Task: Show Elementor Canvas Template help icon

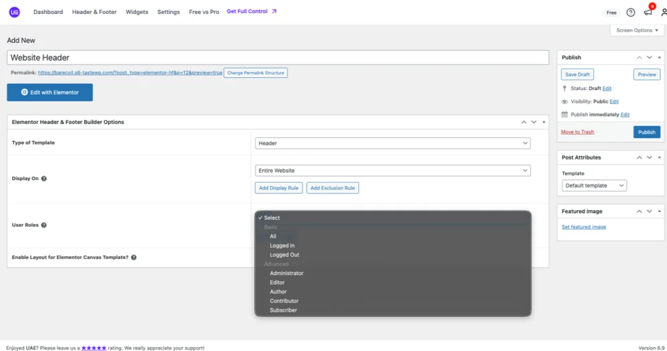Action: (133, 258)
